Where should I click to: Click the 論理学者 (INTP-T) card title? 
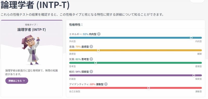click(x=31, y=30)
